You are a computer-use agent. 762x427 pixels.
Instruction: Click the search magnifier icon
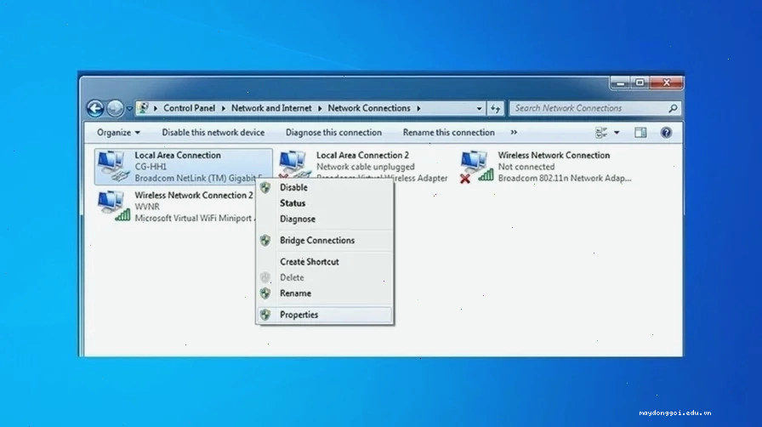673,108
